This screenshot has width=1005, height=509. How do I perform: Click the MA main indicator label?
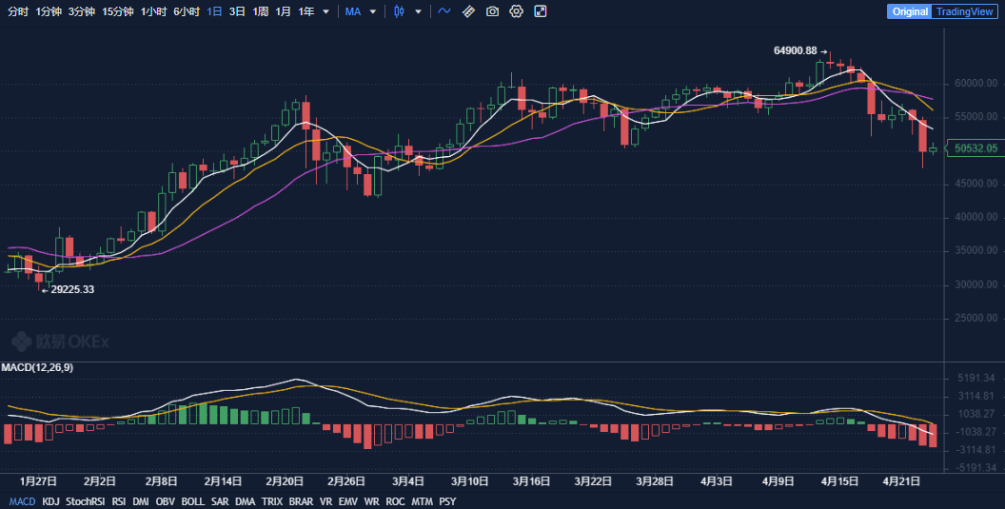[x=352, y=11]
